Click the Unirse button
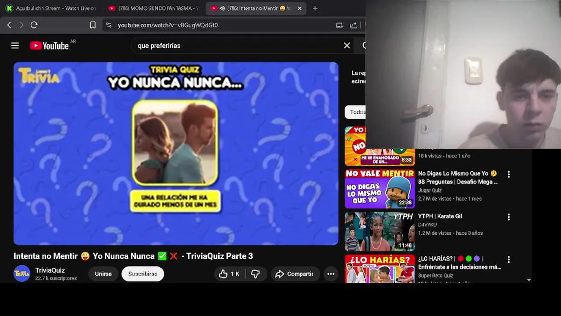 point(103,274)
